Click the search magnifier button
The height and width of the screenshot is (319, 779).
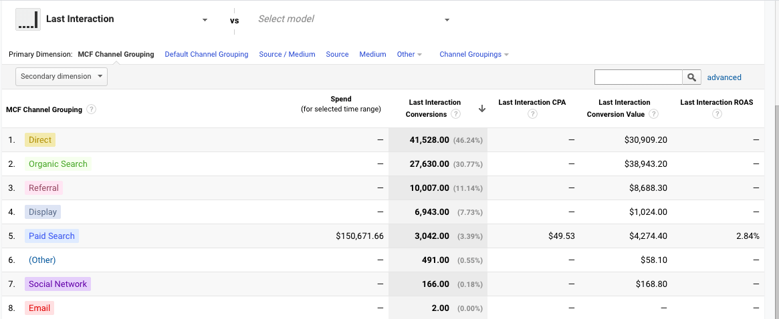[x=691, y=77]
